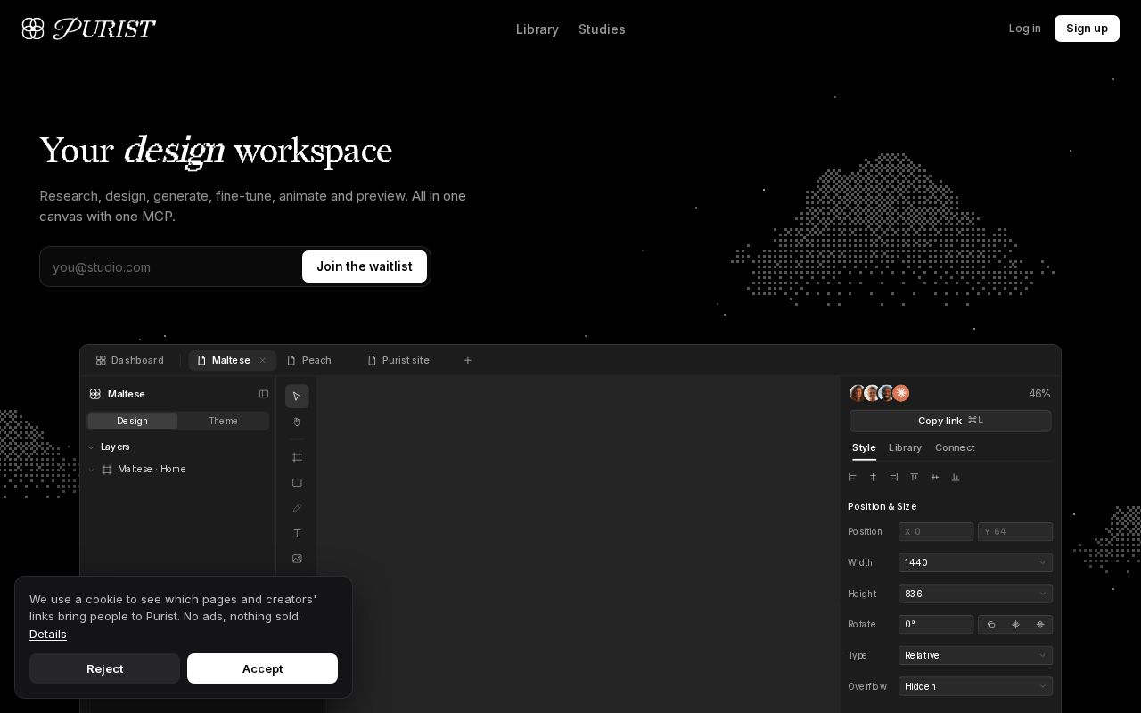Open the Height dropdown
Image resolution: width=1141 pixels, height=713 pixels.
pos(975,594)
